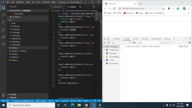Open the Search view in activity bar
Screen dimensions: 192x108
click(x=3, y=15)
